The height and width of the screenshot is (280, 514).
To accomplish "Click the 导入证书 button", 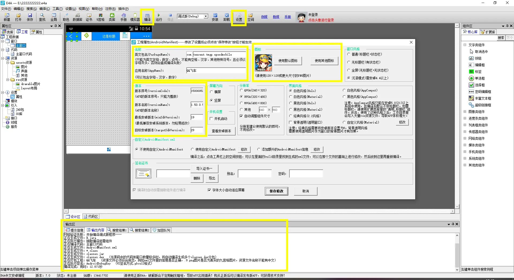I will tap(204, 169).
